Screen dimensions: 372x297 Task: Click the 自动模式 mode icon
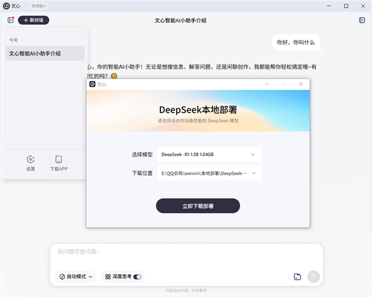pos(62,277)
